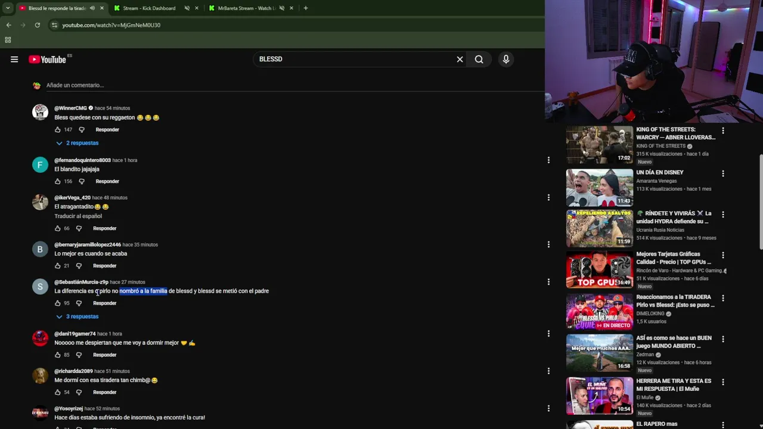The image size is (763, 429).
Task: Dislike the @SebastiánMurcia-z9p comment
Action: [79, 303]
